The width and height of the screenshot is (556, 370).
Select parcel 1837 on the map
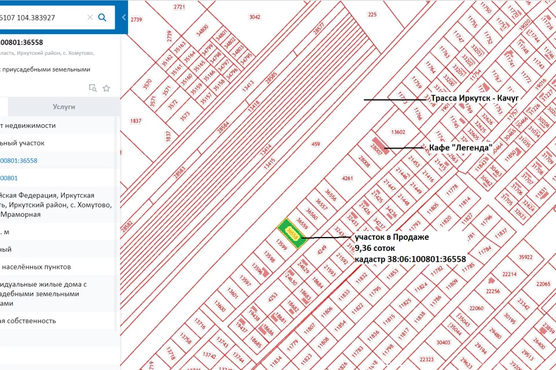(x=136, y=121)
